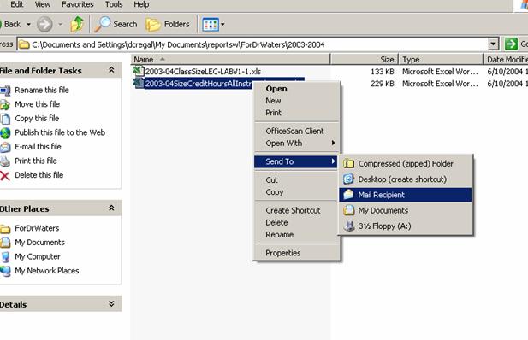Click the ForDrWaters folder icon in Other Places

[5, 229]
